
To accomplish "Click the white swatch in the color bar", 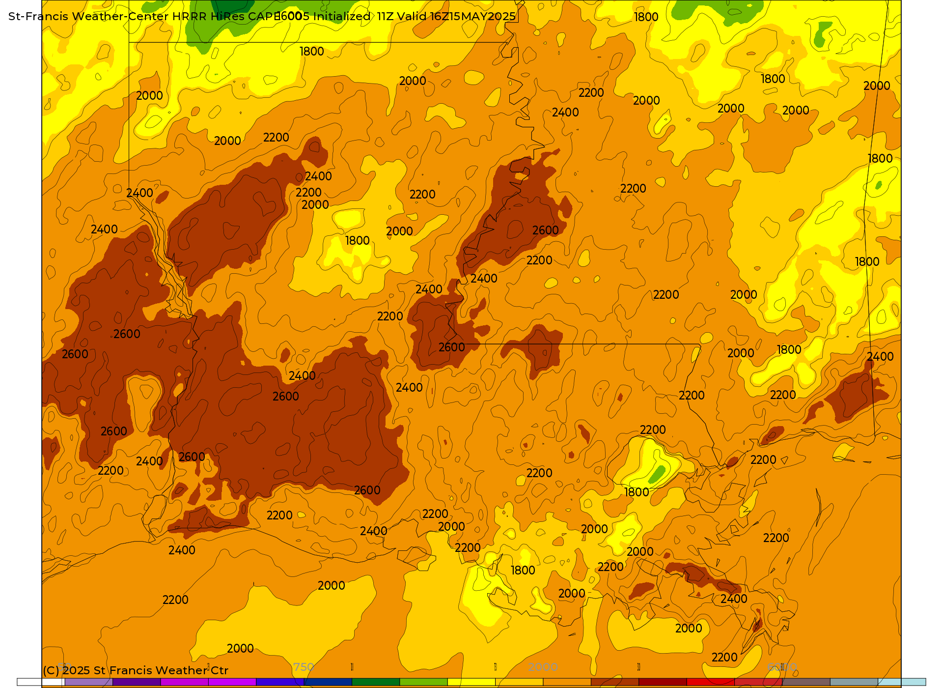I will pos(41,682).
